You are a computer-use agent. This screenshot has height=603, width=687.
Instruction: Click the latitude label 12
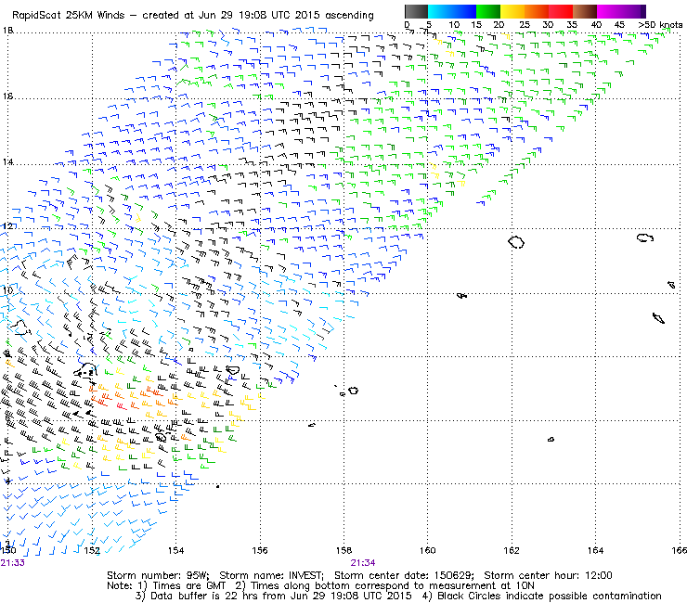(x=7, y=226)
